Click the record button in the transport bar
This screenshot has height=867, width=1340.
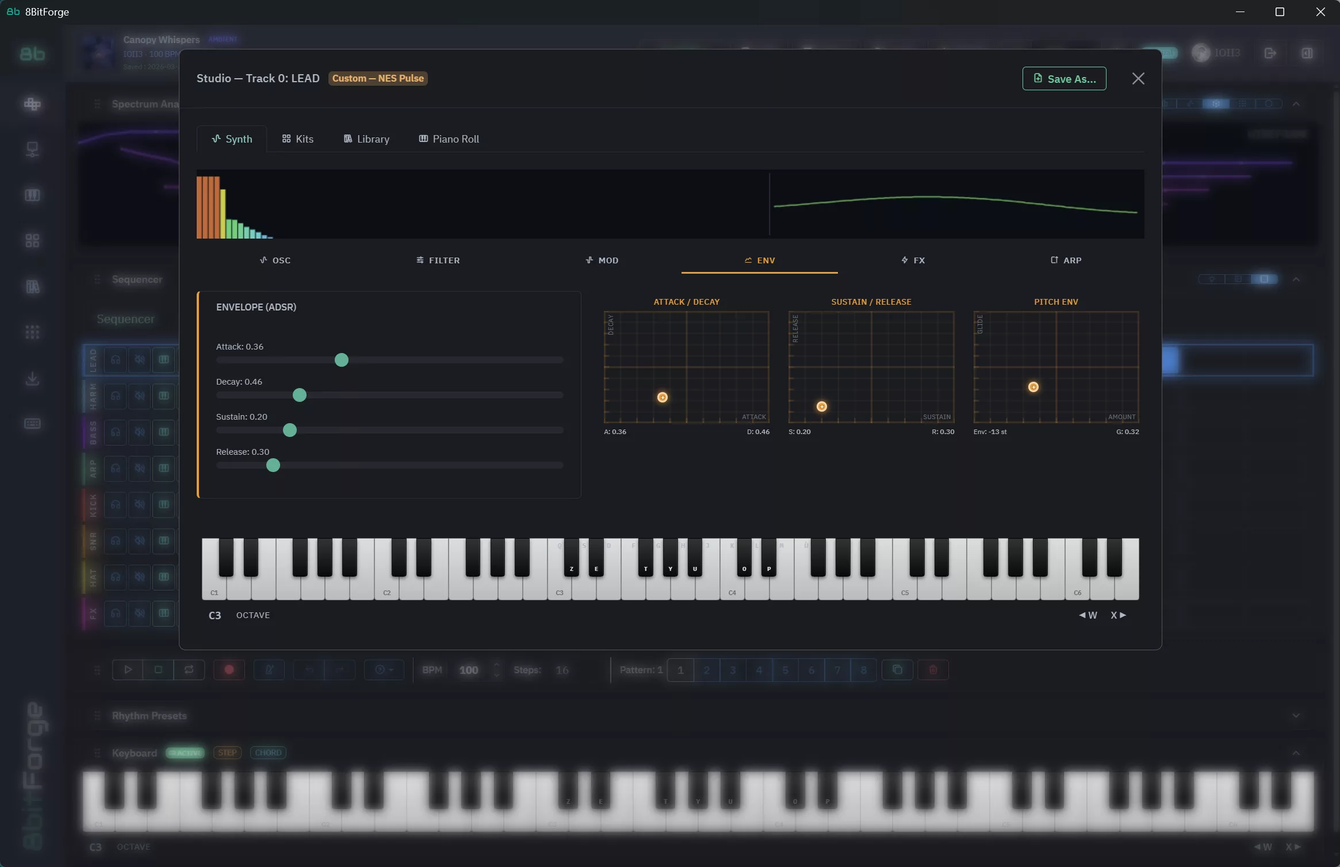pos(229,669)
